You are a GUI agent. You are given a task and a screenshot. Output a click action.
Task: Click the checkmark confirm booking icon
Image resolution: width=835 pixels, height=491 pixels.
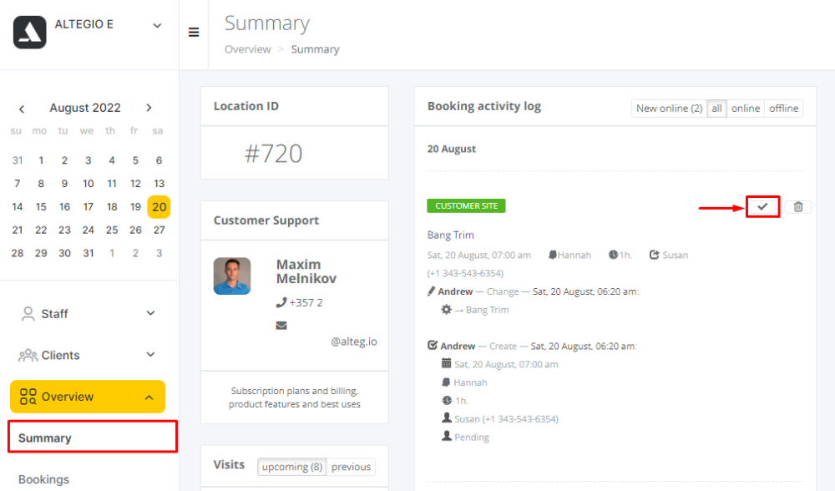pyautogui.click(x=762, y=206)
